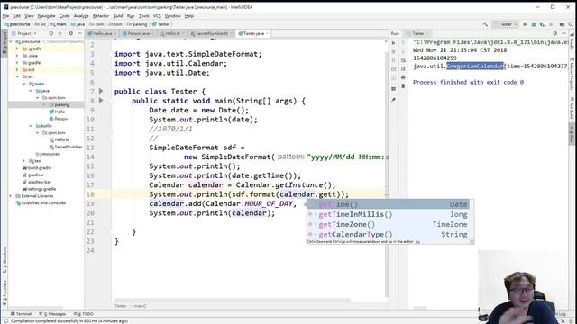Viewport: 577px width, 324px height.
Task: Click line 21 in the editor
Action: [x=250, y=222]
